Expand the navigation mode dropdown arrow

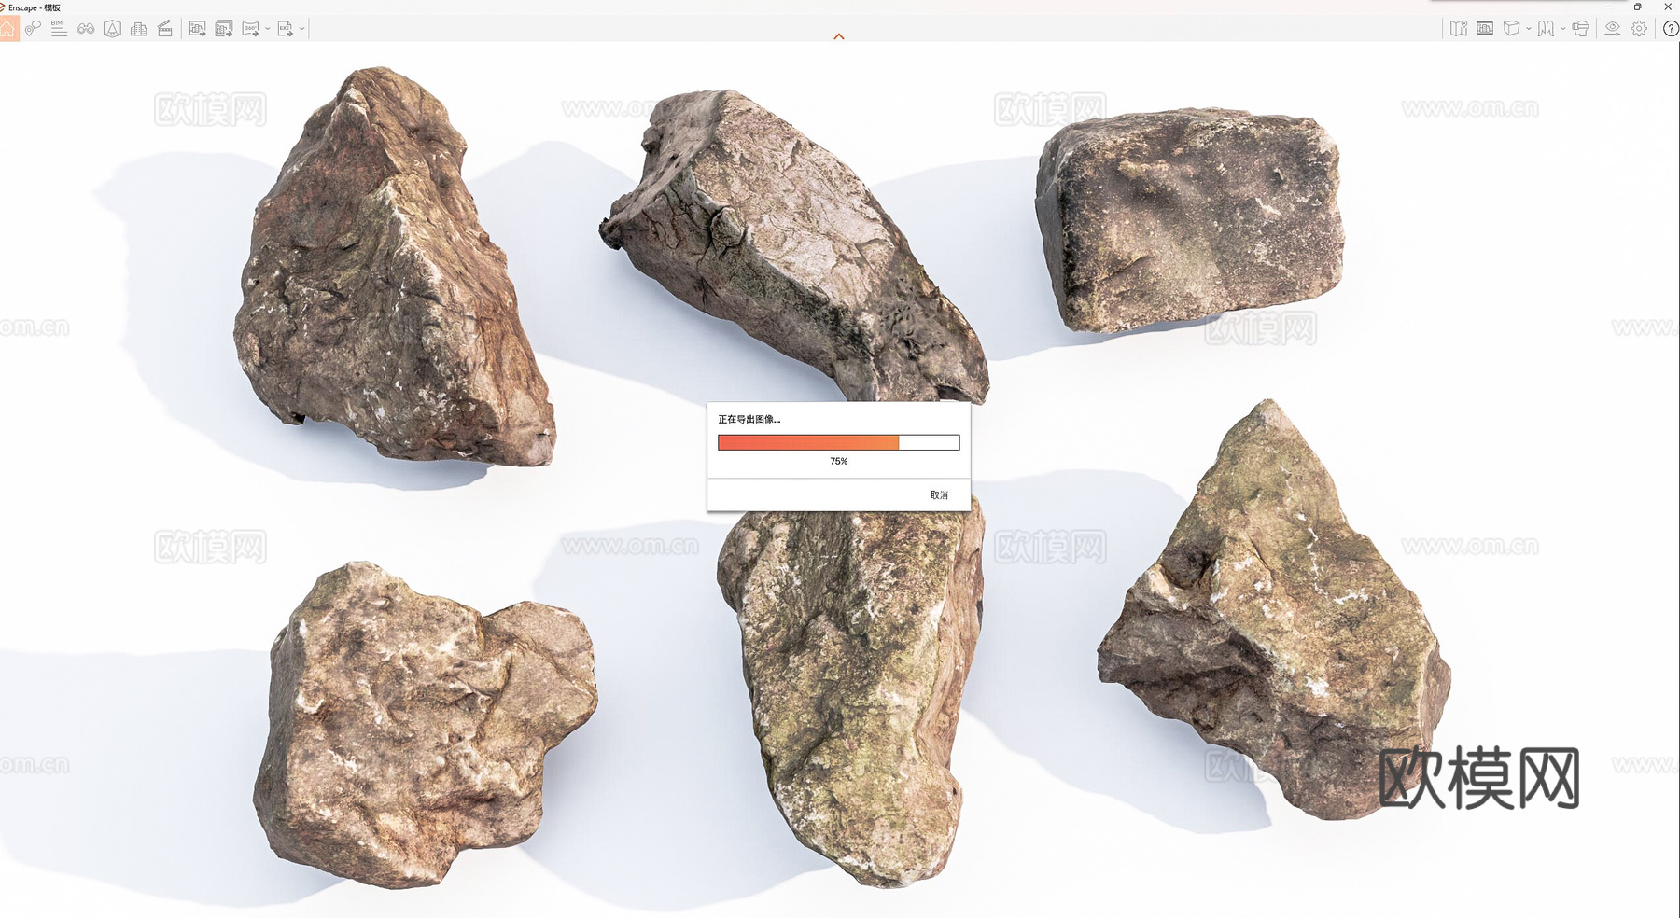[x=1562, y=29]
